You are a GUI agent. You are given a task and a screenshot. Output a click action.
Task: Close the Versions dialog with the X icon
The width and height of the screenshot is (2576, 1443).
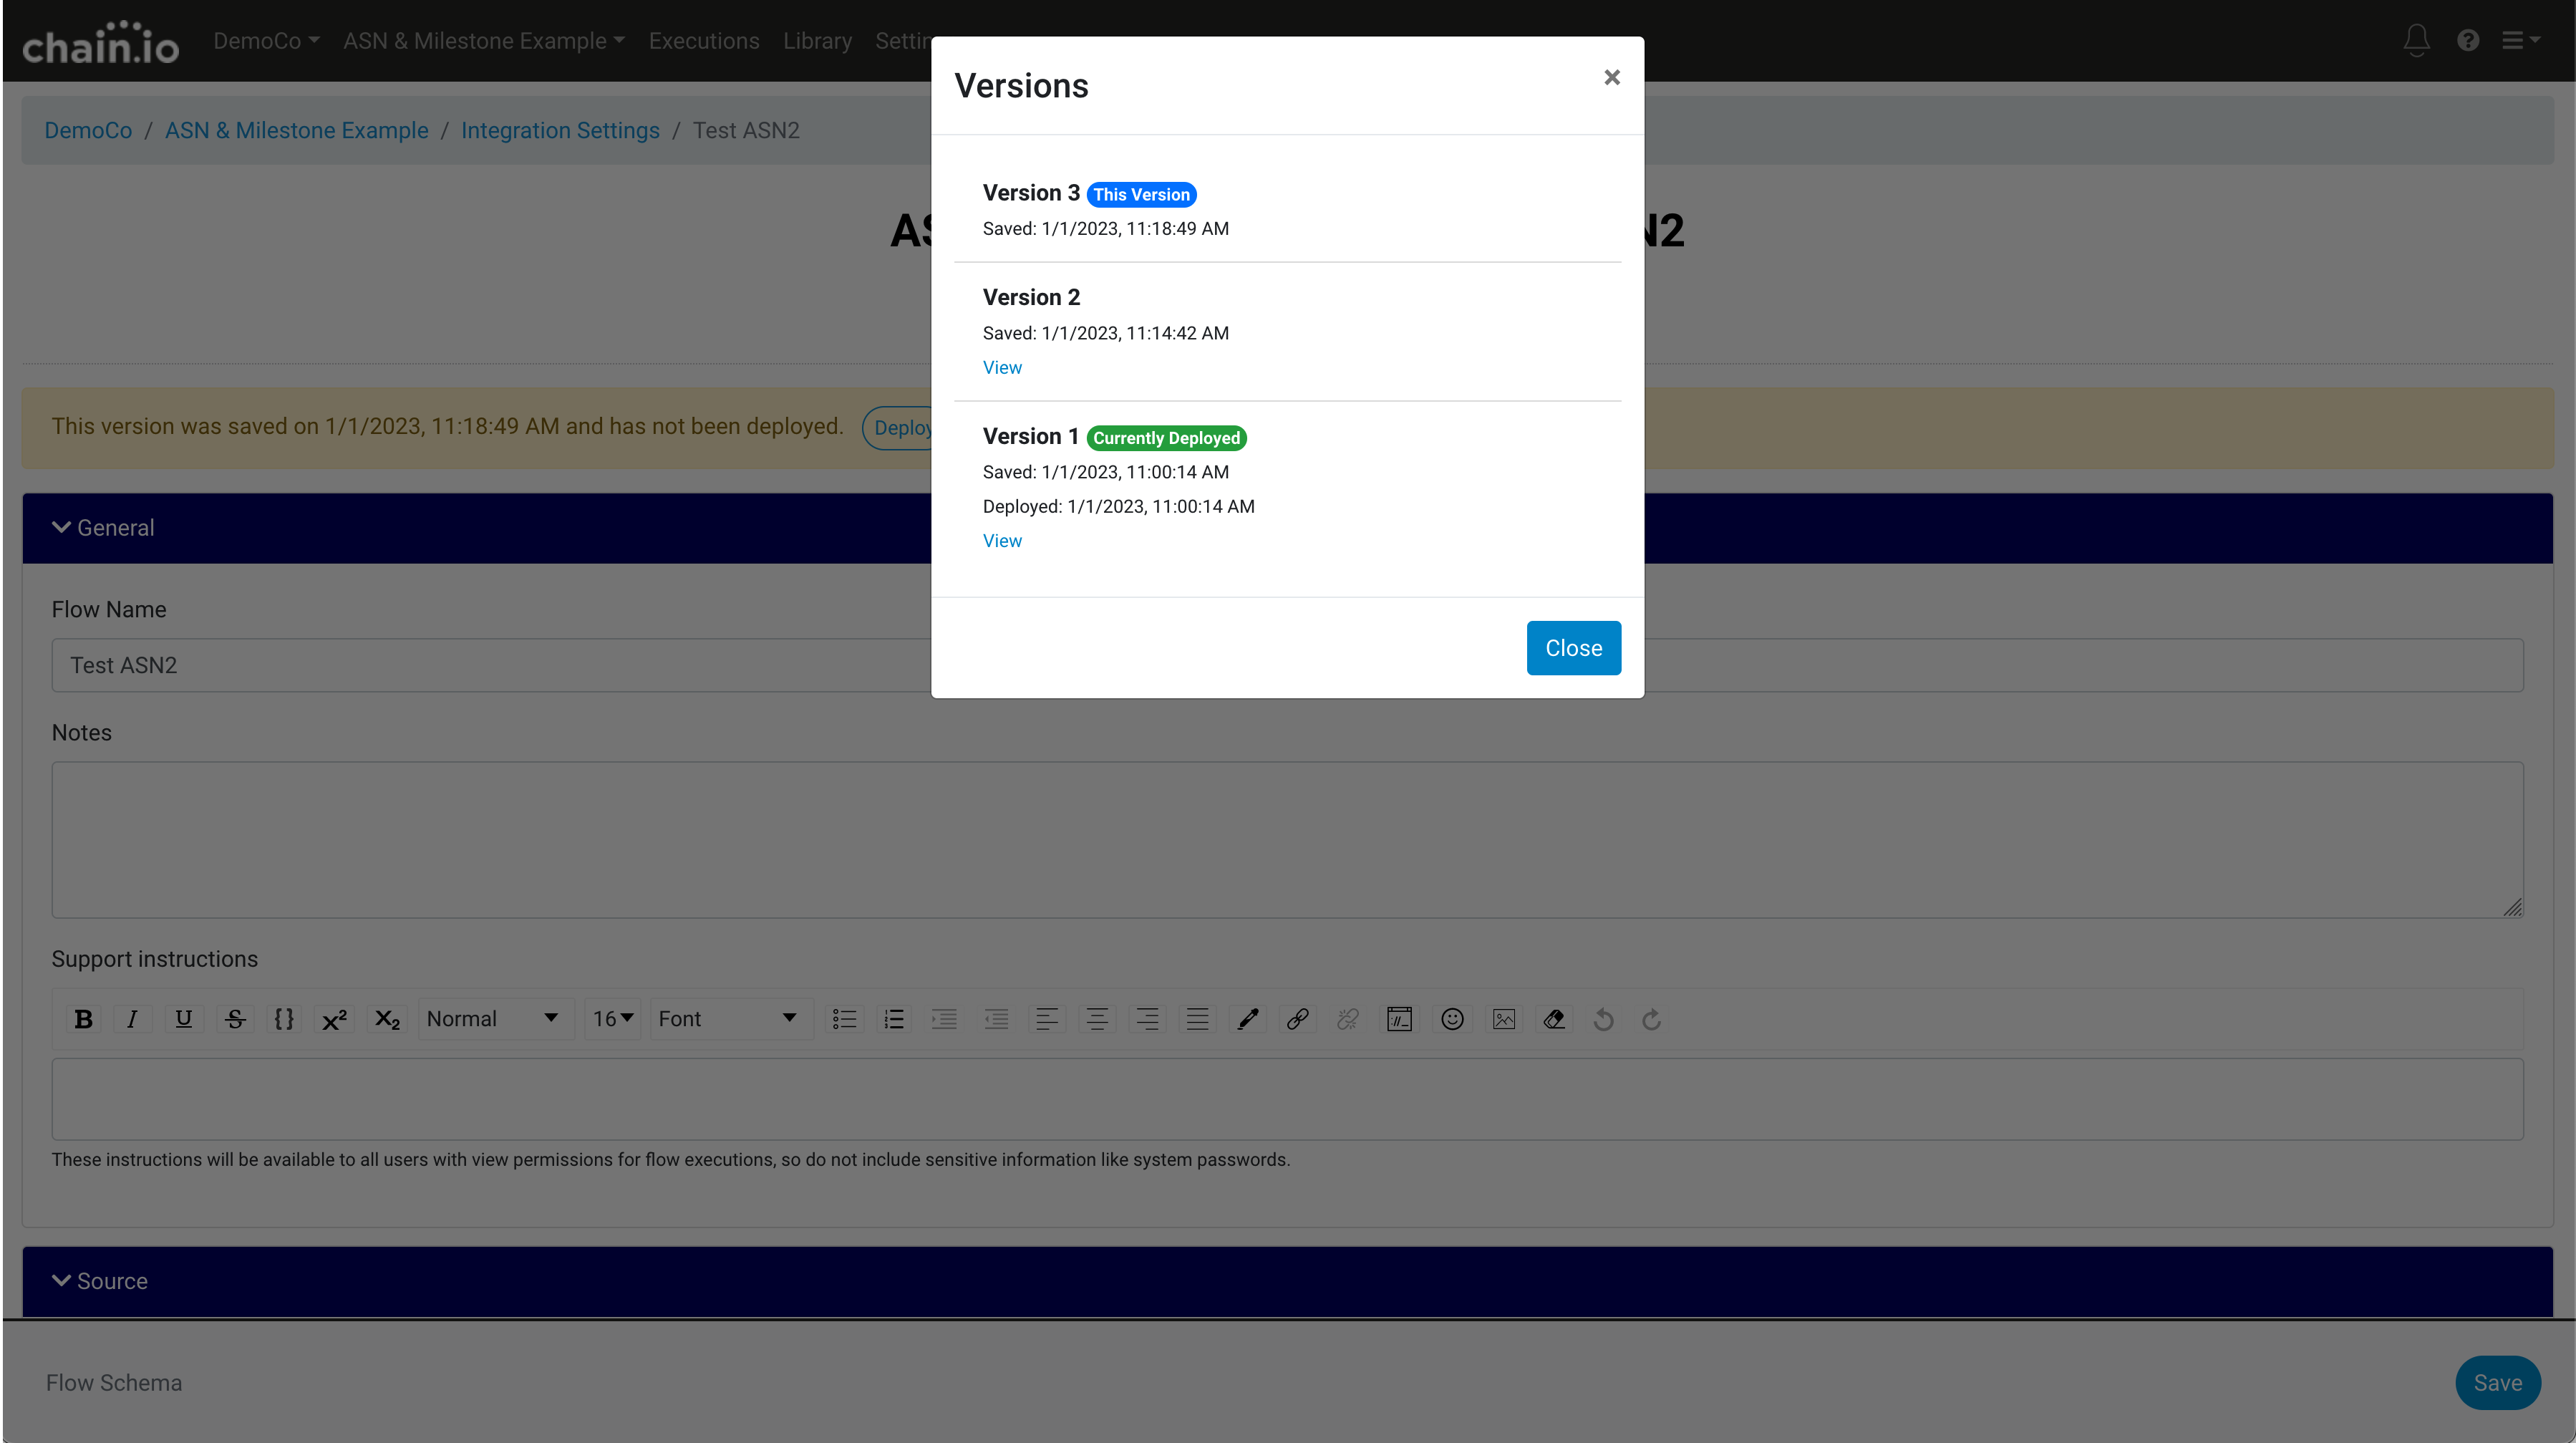point(1611,78)
